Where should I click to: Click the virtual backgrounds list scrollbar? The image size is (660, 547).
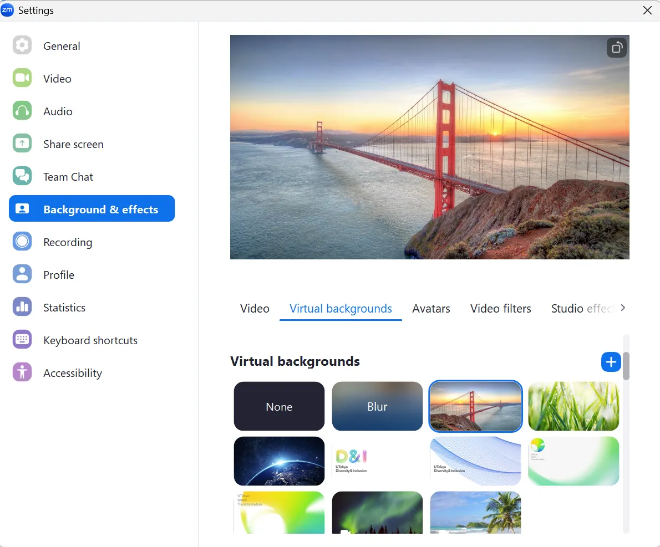coord(626,366)
